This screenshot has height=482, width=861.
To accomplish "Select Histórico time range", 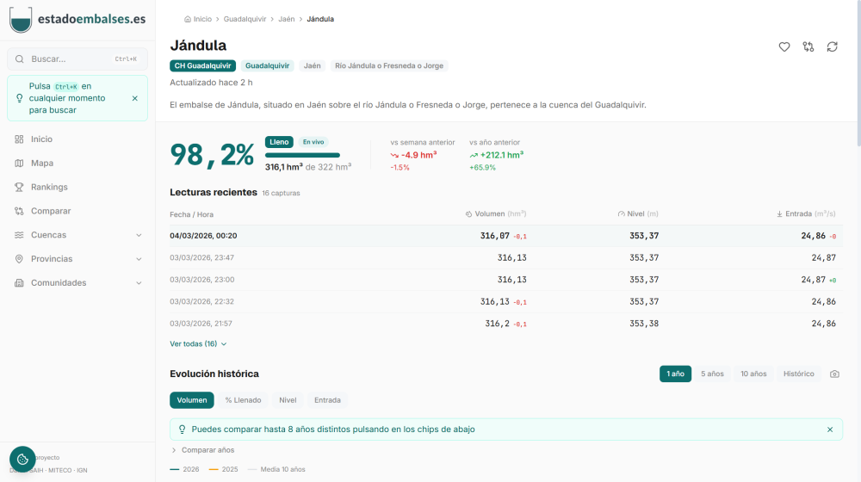I will click(x=798, y=374).
